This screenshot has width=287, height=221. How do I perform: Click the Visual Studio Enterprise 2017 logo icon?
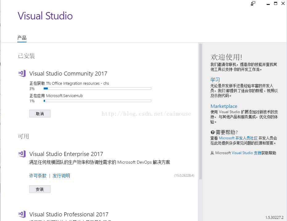tap(22, 154)
